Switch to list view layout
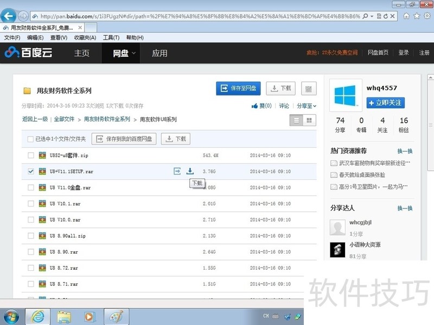This screenshot has width=434, height=325. (296, 121)
